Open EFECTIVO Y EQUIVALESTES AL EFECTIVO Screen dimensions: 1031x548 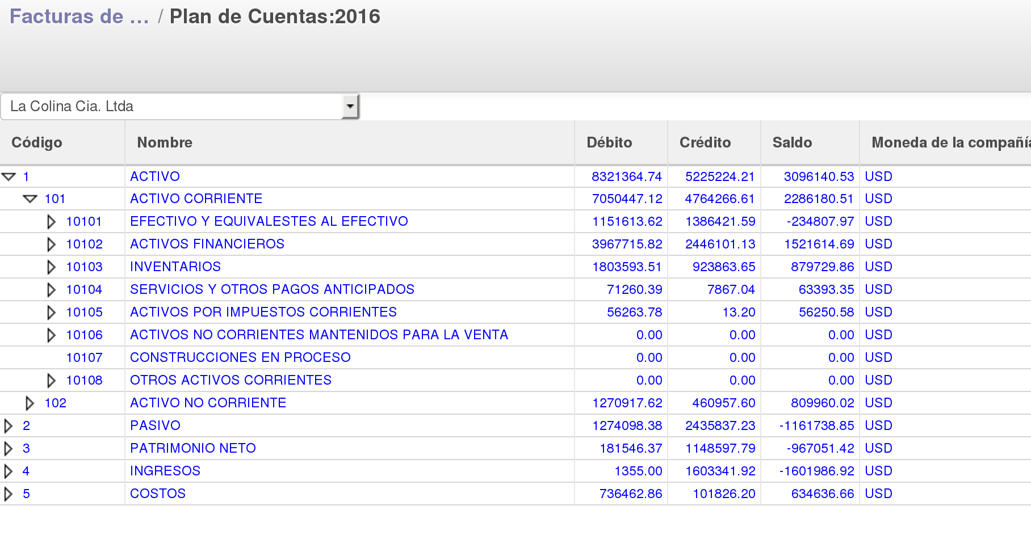(x=269, y=221)
